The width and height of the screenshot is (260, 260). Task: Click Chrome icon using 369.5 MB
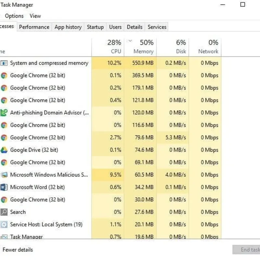coord(4,75)
